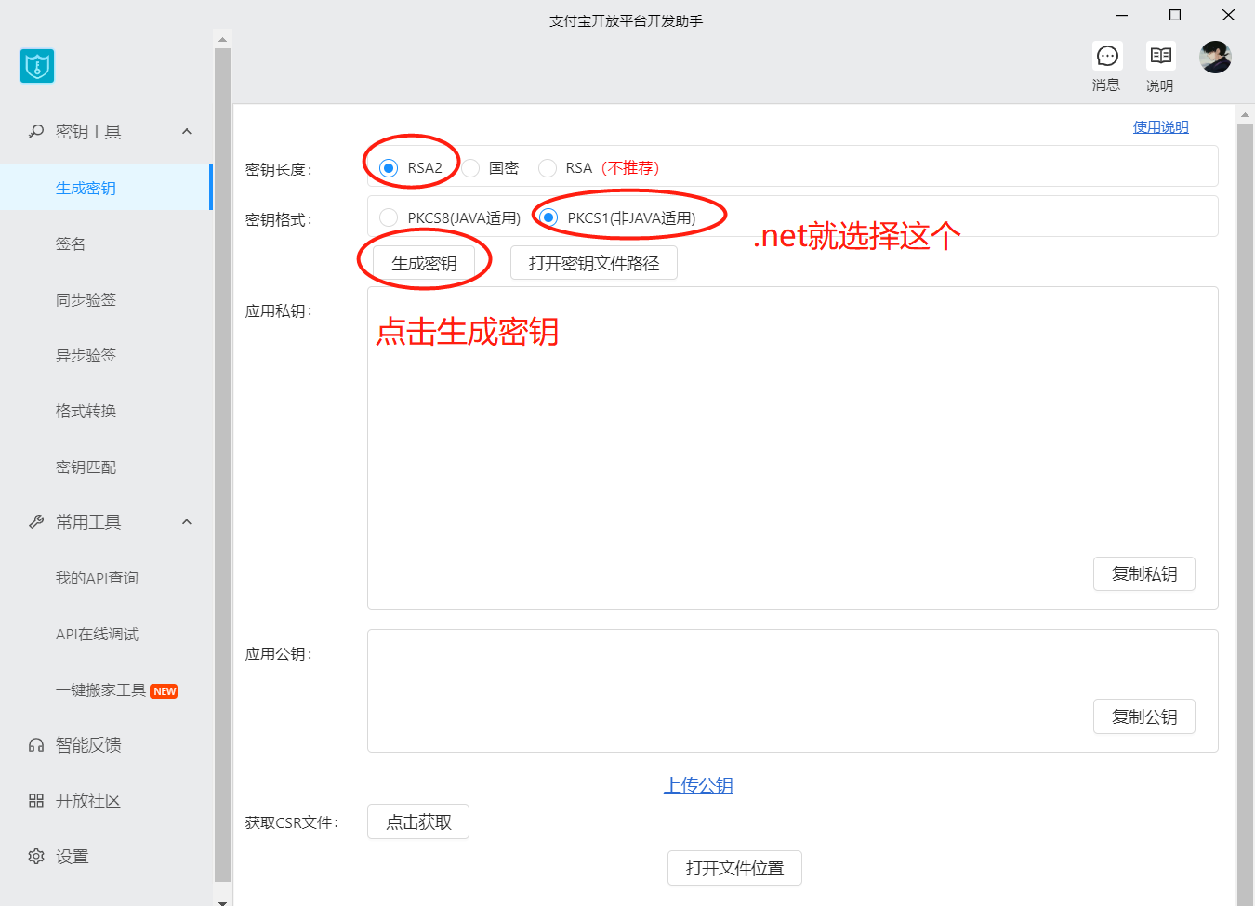Click the 复制私钥 button
This screenshot has width=1255, height=906.
1144,574
